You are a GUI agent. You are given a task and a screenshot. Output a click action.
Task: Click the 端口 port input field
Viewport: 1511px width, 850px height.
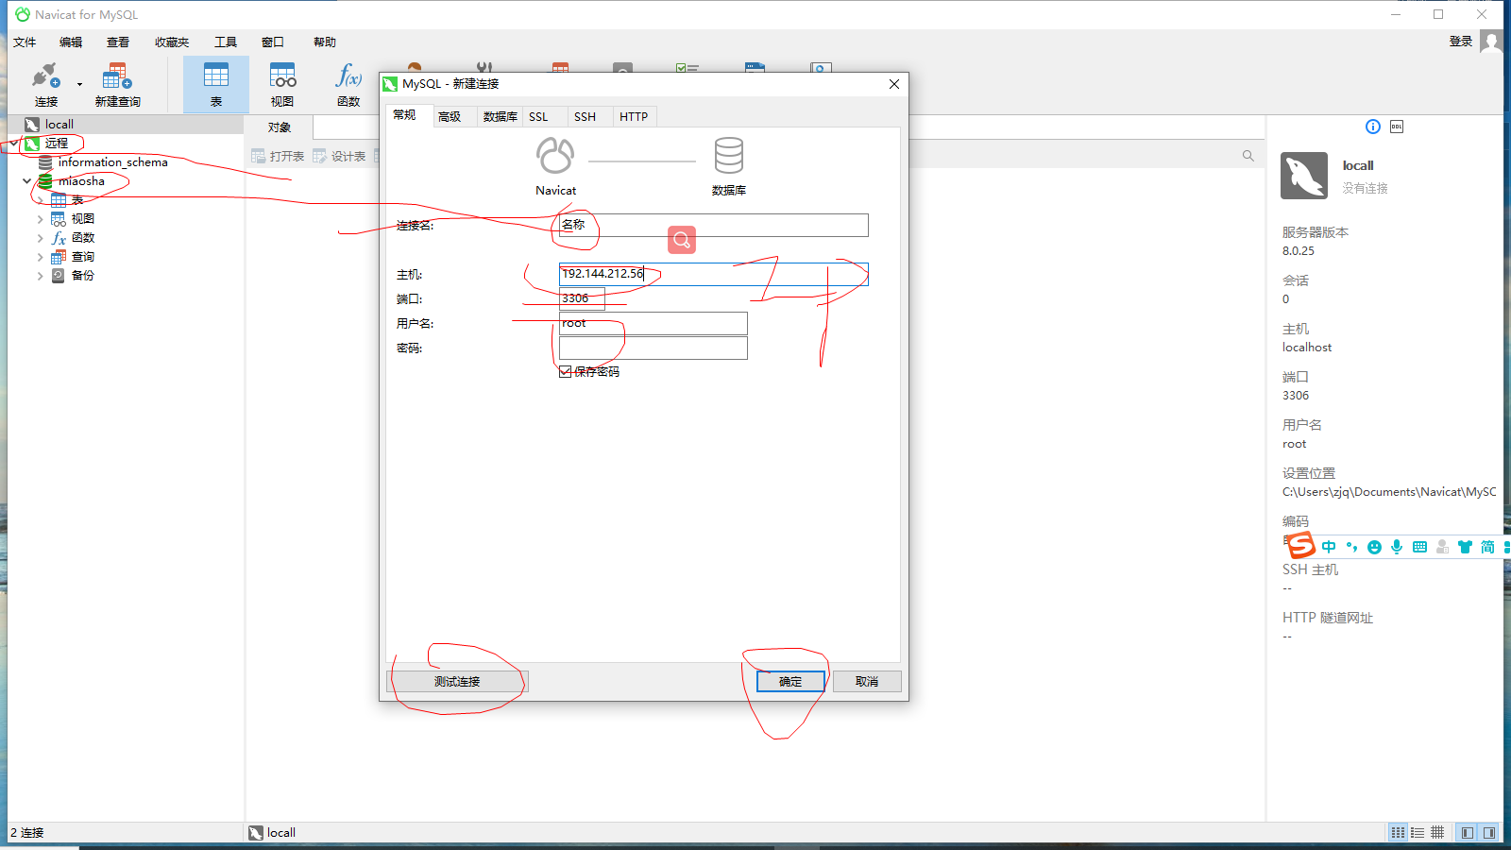(582, 298)
